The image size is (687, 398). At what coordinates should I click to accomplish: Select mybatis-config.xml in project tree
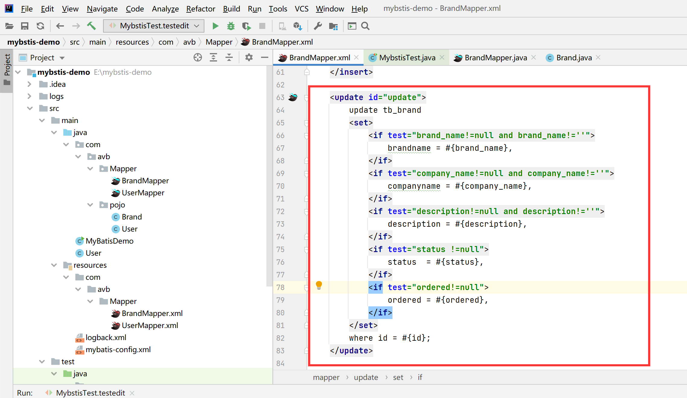[x=118, y=349]
